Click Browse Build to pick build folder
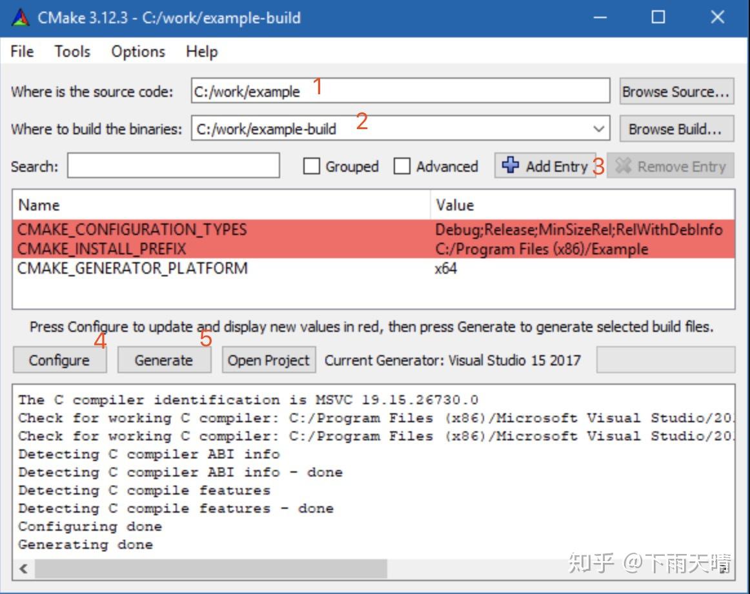The width and height of the screenshot is (750, 594). coord(676,128)
